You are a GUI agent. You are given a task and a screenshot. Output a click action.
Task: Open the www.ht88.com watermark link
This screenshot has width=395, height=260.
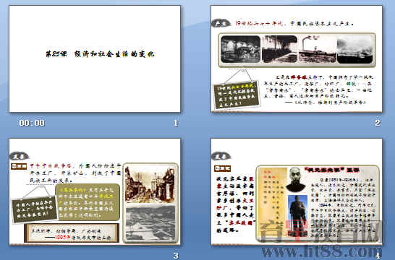(x=321, y=251)
